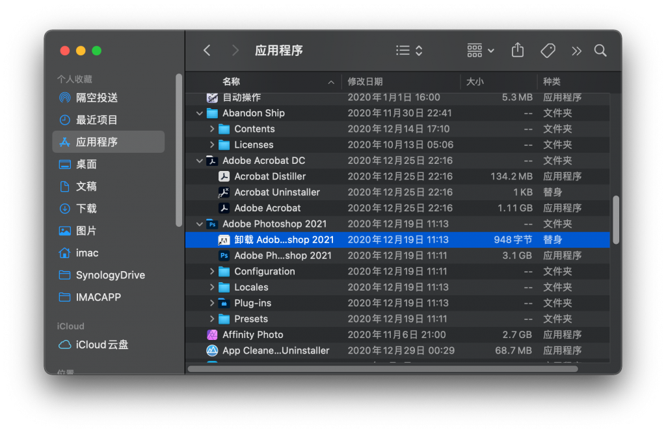Screen dimensions: 666x433
Task: Click the Tags icon in toolbar
Action: click(x=548, y=51)
